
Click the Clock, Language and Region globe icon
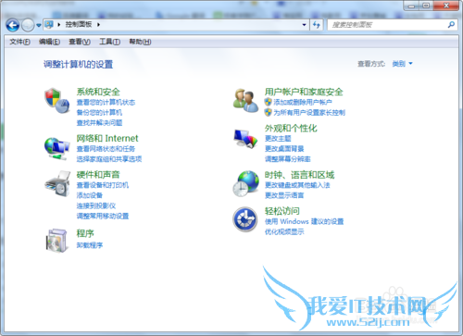245,184
